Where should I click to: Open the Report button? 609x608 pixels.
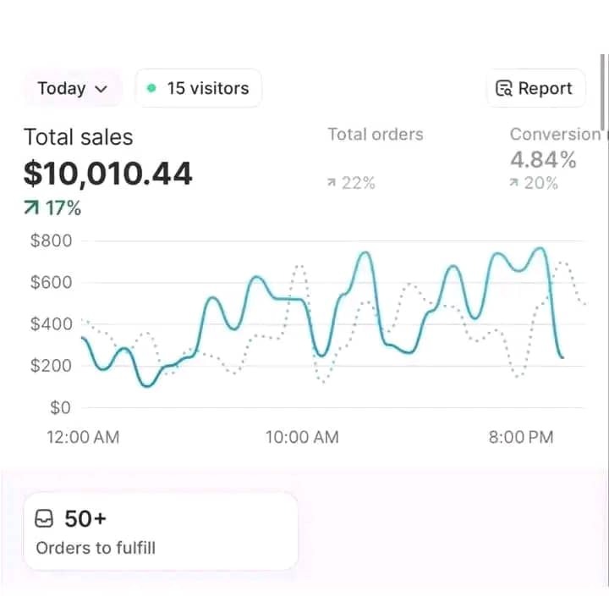coord(535,88)
